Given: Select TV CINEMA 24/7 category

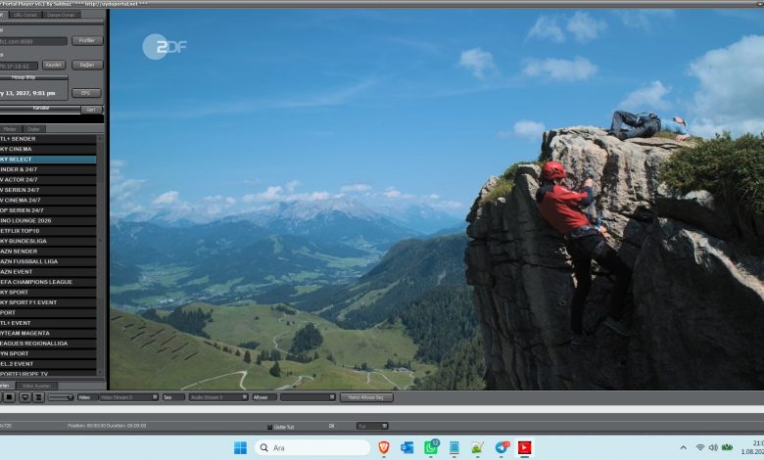Looking at the screenshot, I should (48, 200).
